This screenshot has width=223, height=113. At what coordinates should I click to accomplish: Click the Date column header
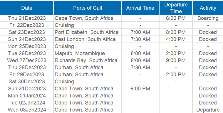point(27,8)
